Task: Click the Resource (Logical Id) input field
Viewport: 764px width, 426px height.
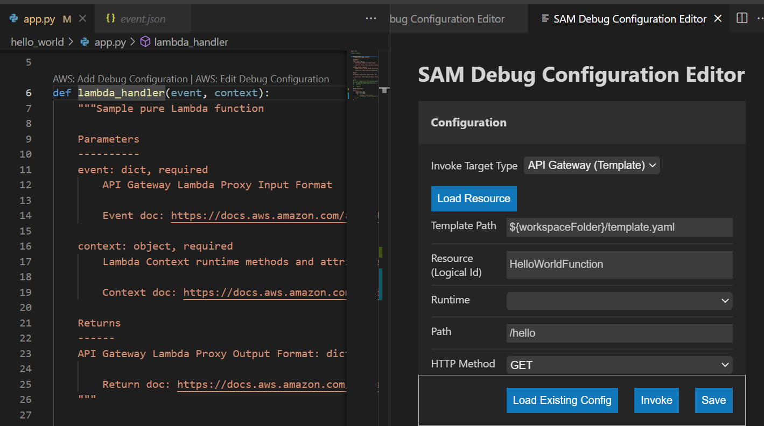Action: coord(620,264)
